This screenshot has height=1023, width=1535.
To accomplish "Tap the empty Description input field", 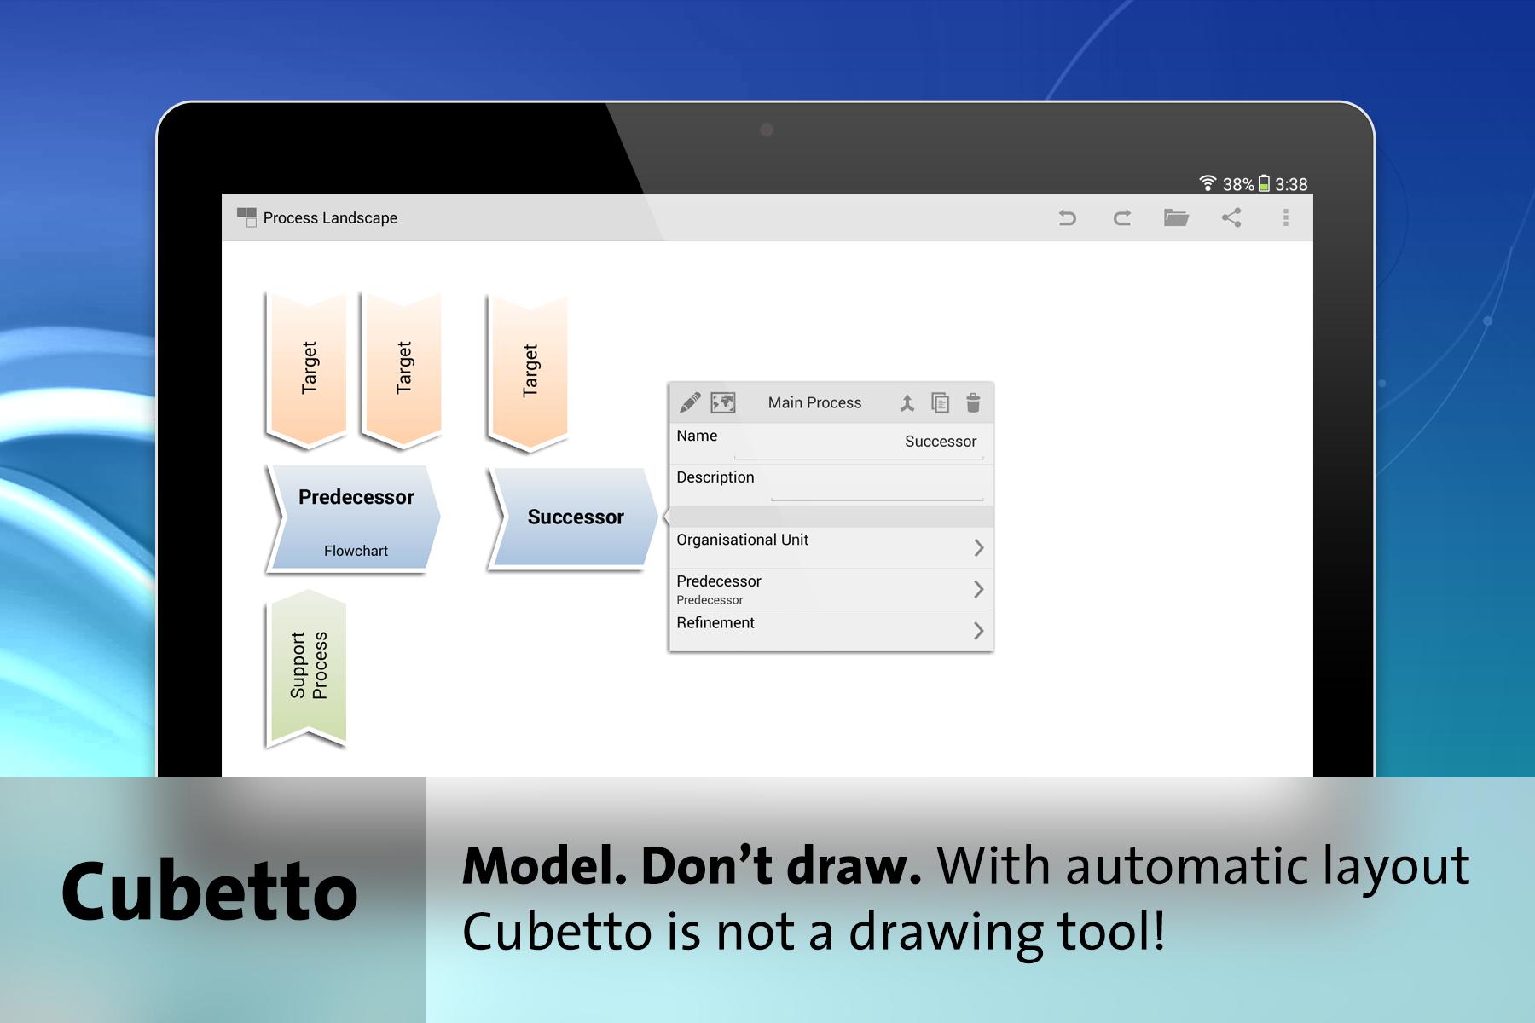I will pyautogui.click(x=877, y=485).
